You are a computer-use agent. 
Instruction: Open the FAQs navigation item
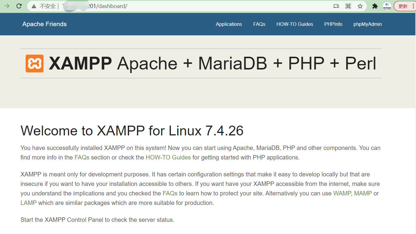tap(259, 24)
